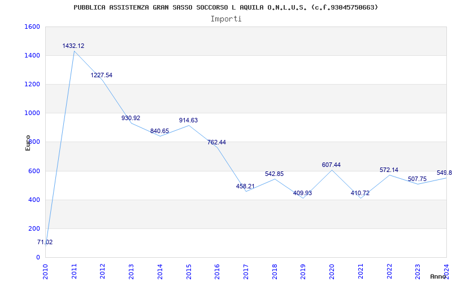Click the 200 tick on the y-axis
The height and width of the screenshot is (282, 452).
pos(34,229)
